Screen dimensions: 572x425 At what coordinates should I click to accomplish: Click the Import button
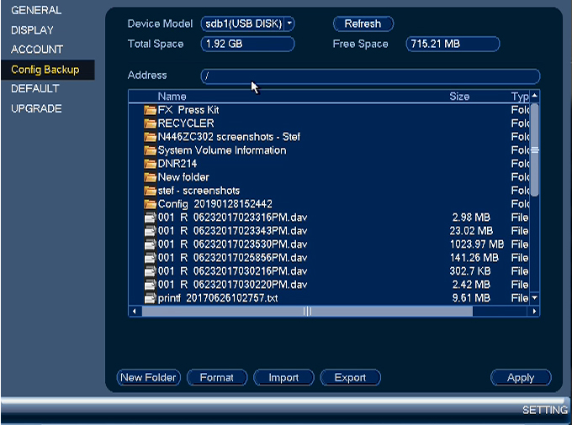[x=283, y=377]
